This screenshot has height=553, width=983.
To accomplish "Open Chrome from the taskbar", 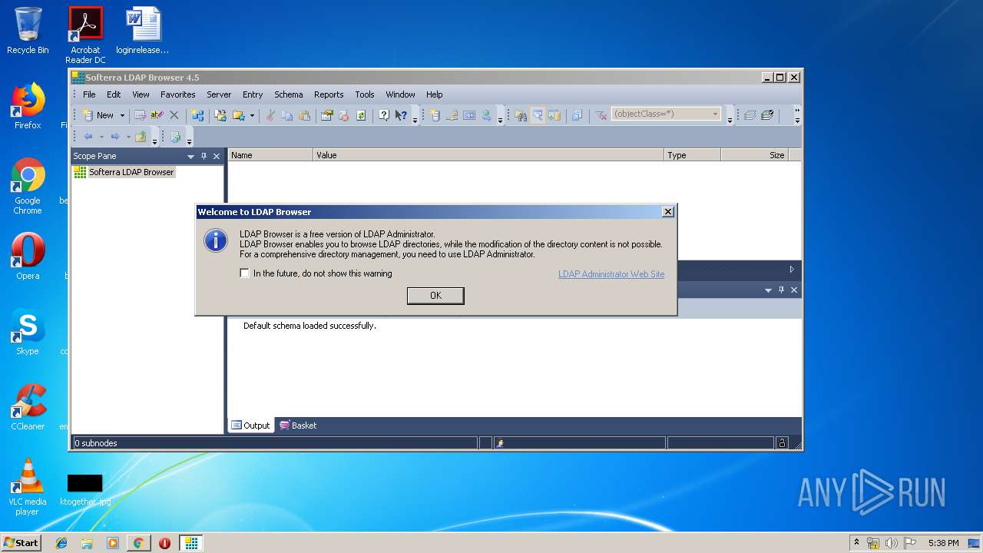I will pyautogui.click(x=138, y=543).
